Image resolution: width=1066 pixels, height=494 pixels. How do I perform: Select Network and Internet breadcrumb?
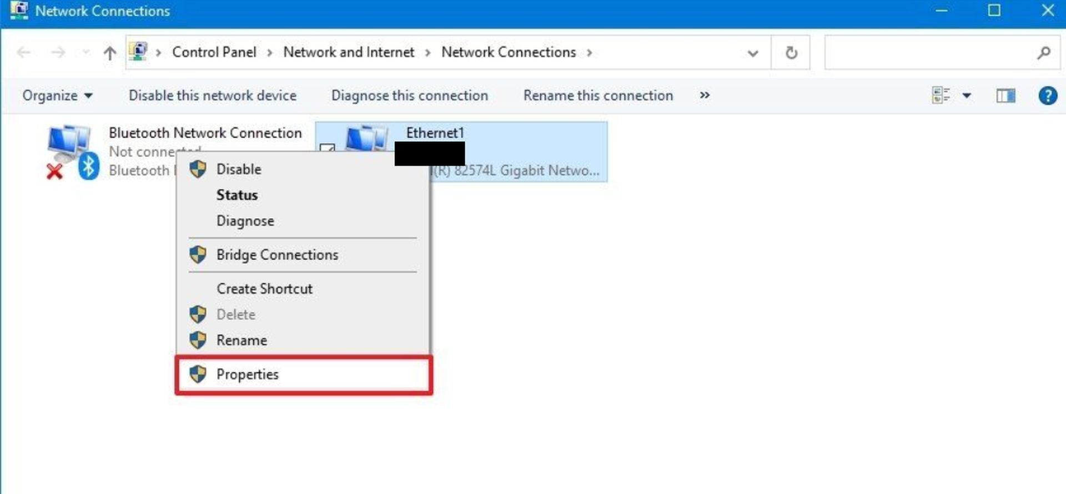click(x=349, y=52)
